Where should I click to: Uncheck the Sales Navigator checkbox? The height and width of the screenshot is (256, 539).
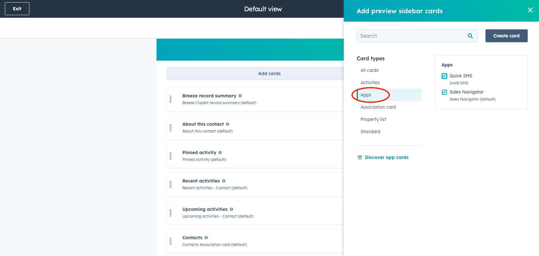(444, 92)
